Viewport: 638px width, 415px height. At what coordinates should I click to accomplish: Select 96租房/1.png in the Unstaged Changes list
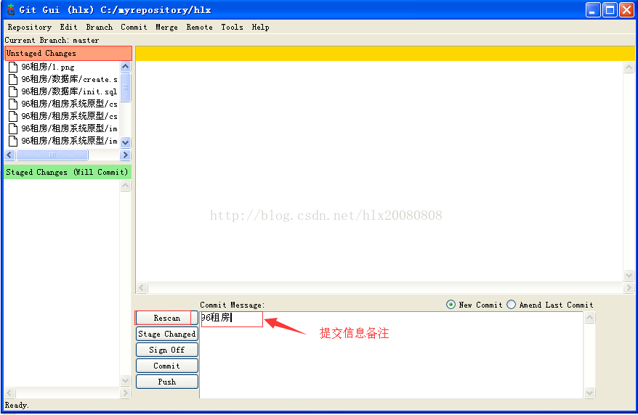point(48,67)
